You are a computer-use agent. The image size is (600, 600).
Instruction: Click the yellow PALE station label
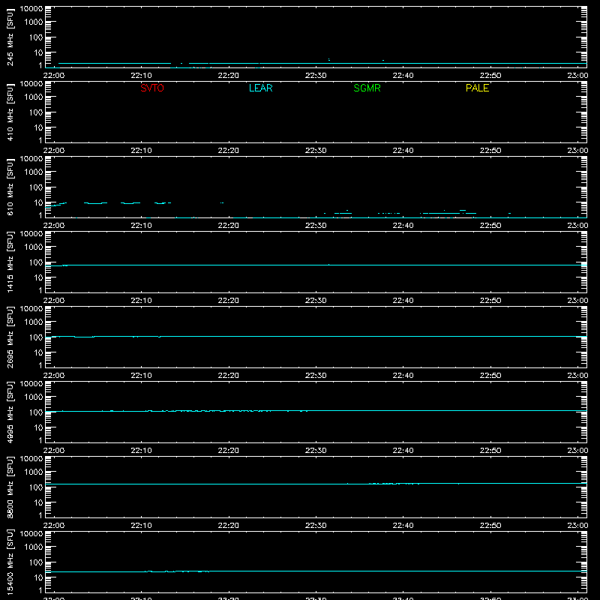point(477,88)
